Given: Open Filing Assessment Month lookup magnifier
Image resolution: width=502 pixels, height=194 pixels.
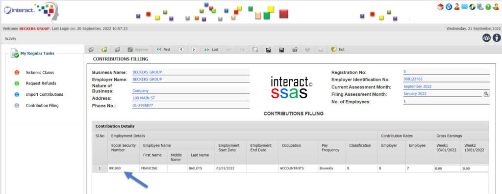Looking at the screenshot, I should point(486,94).
